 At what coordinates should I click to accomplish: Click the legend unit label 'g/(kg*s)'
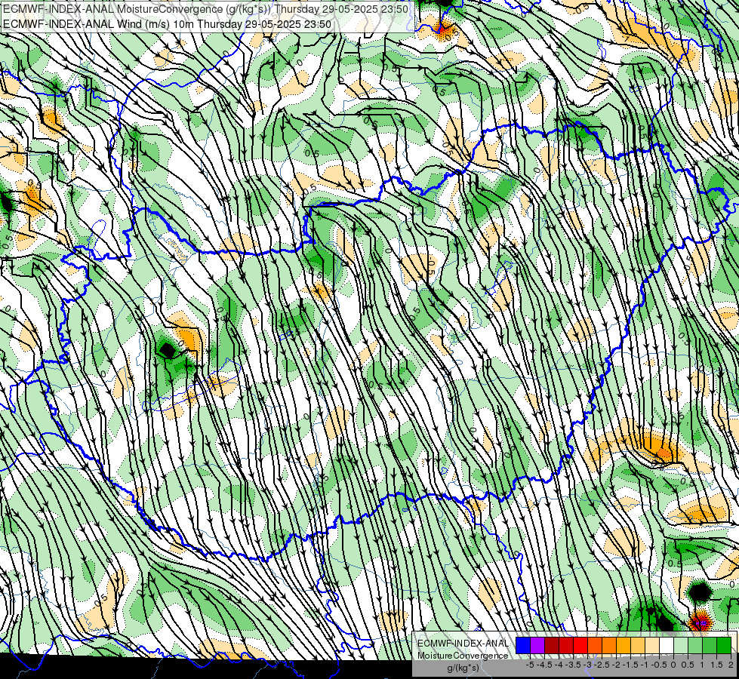pos(463,668)
